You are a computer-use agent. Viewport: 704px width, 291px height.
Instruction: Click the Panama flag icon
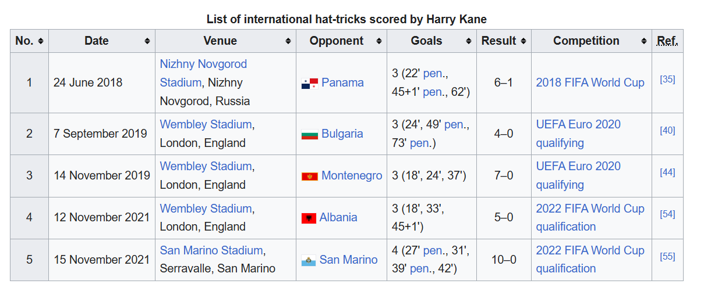pos(309,84)
